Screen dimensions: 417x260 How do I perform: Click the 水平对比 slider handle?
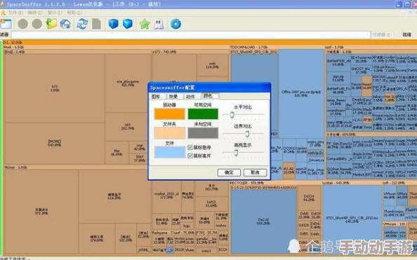[232, 115]
